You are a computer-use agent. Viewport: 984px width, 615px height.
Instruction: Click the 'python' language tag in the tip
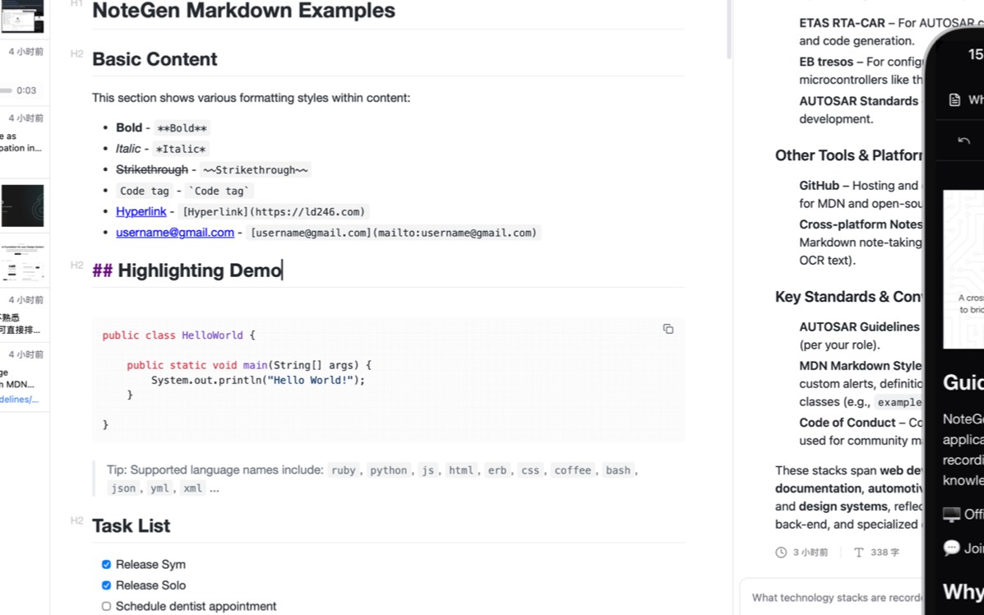389,470
